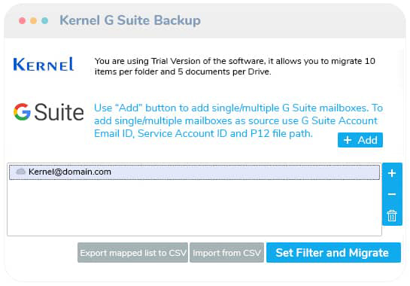410x286 pixels.
Task: Click Import from CSV button
Action: click(x=226, y=252)
